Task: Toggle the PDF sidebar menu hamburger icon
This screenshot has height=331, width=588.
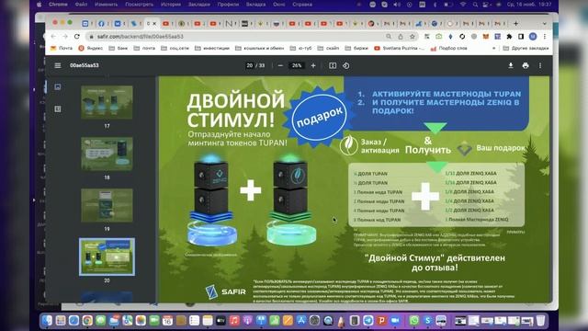Action: click(57, 65)
